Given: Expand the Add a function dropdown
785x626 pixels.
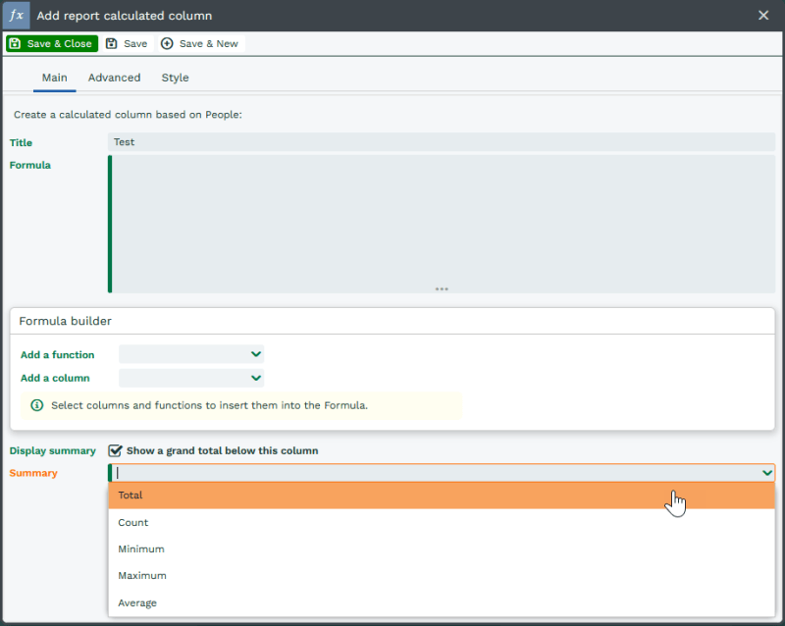Looking at the screenshot, I should [x=191, y=354].
